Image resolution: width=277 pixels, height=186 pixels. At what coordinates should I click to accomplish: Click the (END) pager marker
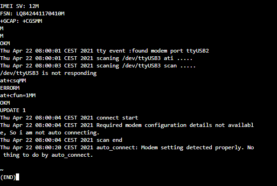[8, 177]
